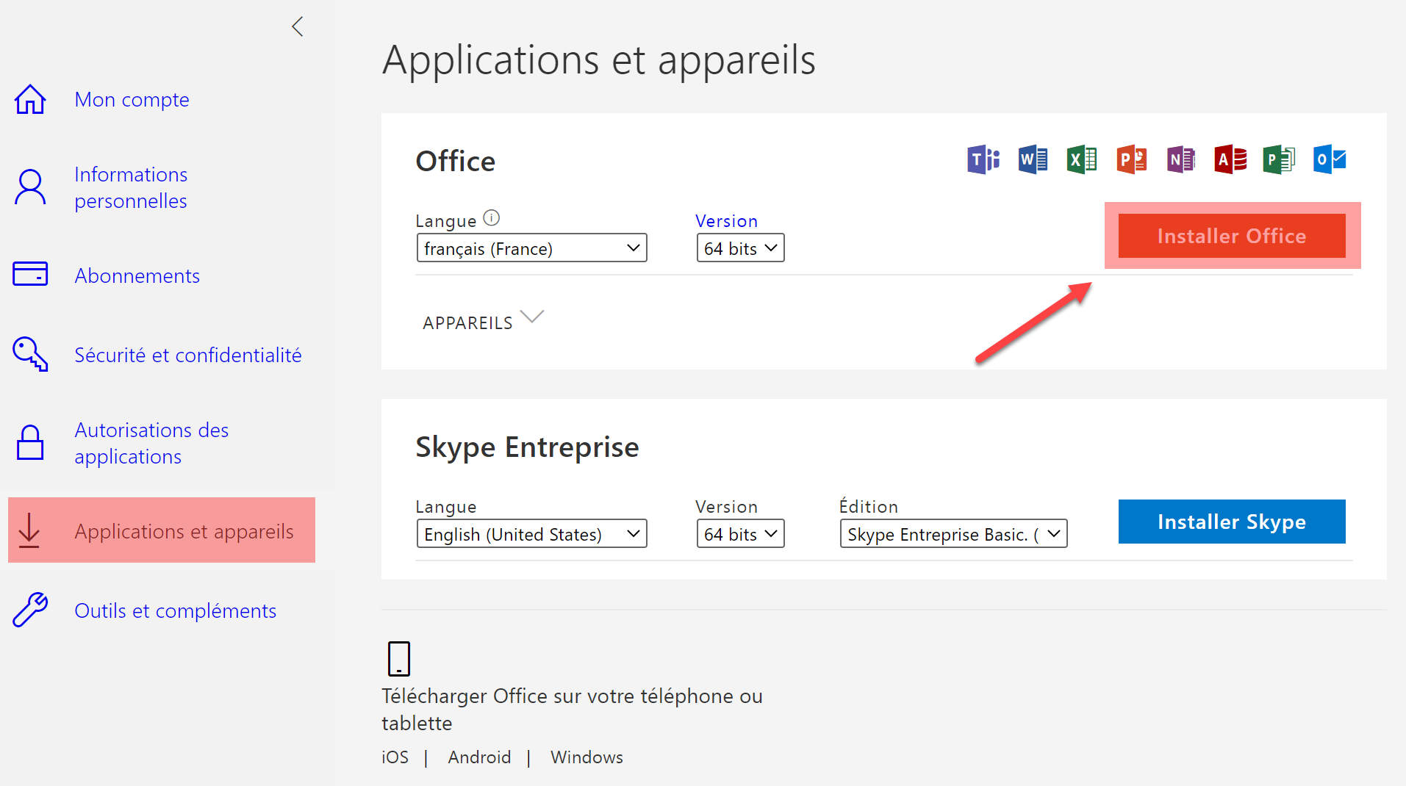Click the Teams app icon
The height and width of the screenshot is (786, 1406).
(x=983, y=159)
